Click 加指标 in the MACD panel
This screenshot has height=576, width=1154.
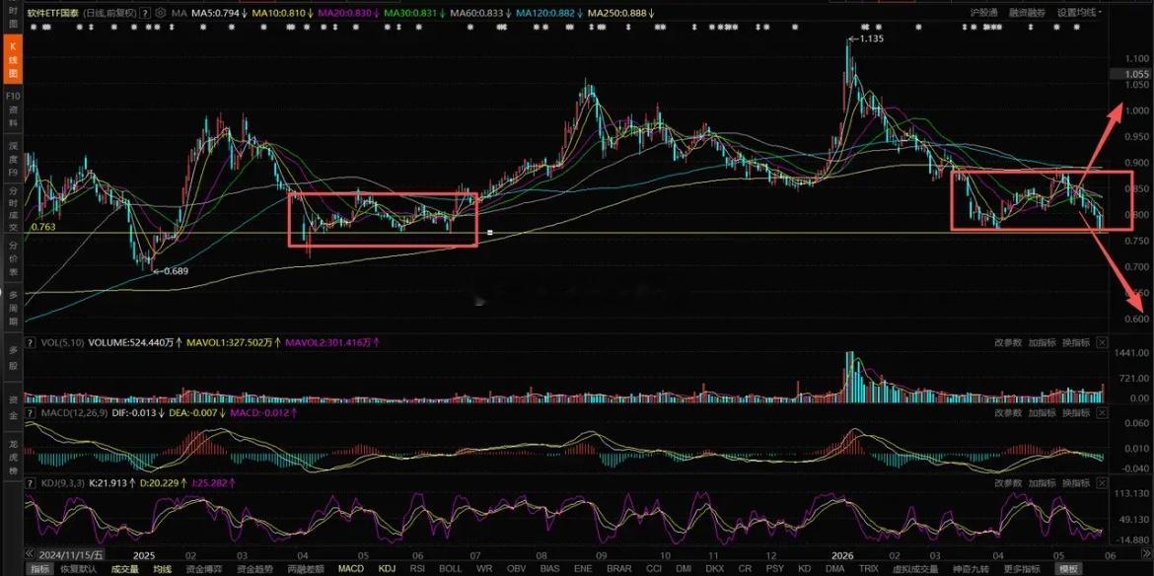point(1043,413)
